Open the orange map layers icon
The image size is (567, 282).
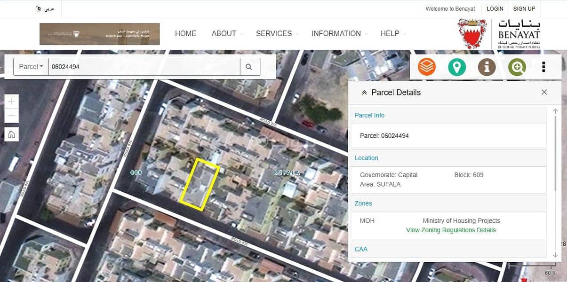point(427,67)
